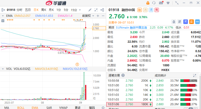Open the notes edit icon
Viewport: 201px width, 109px height.
tap(180, 22)
